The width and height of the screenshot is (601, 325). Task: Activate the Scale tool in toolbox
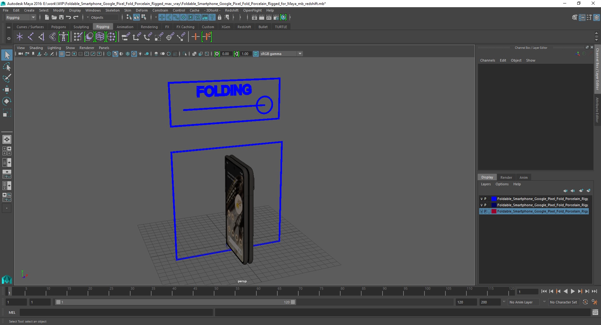tap(7, 112)
